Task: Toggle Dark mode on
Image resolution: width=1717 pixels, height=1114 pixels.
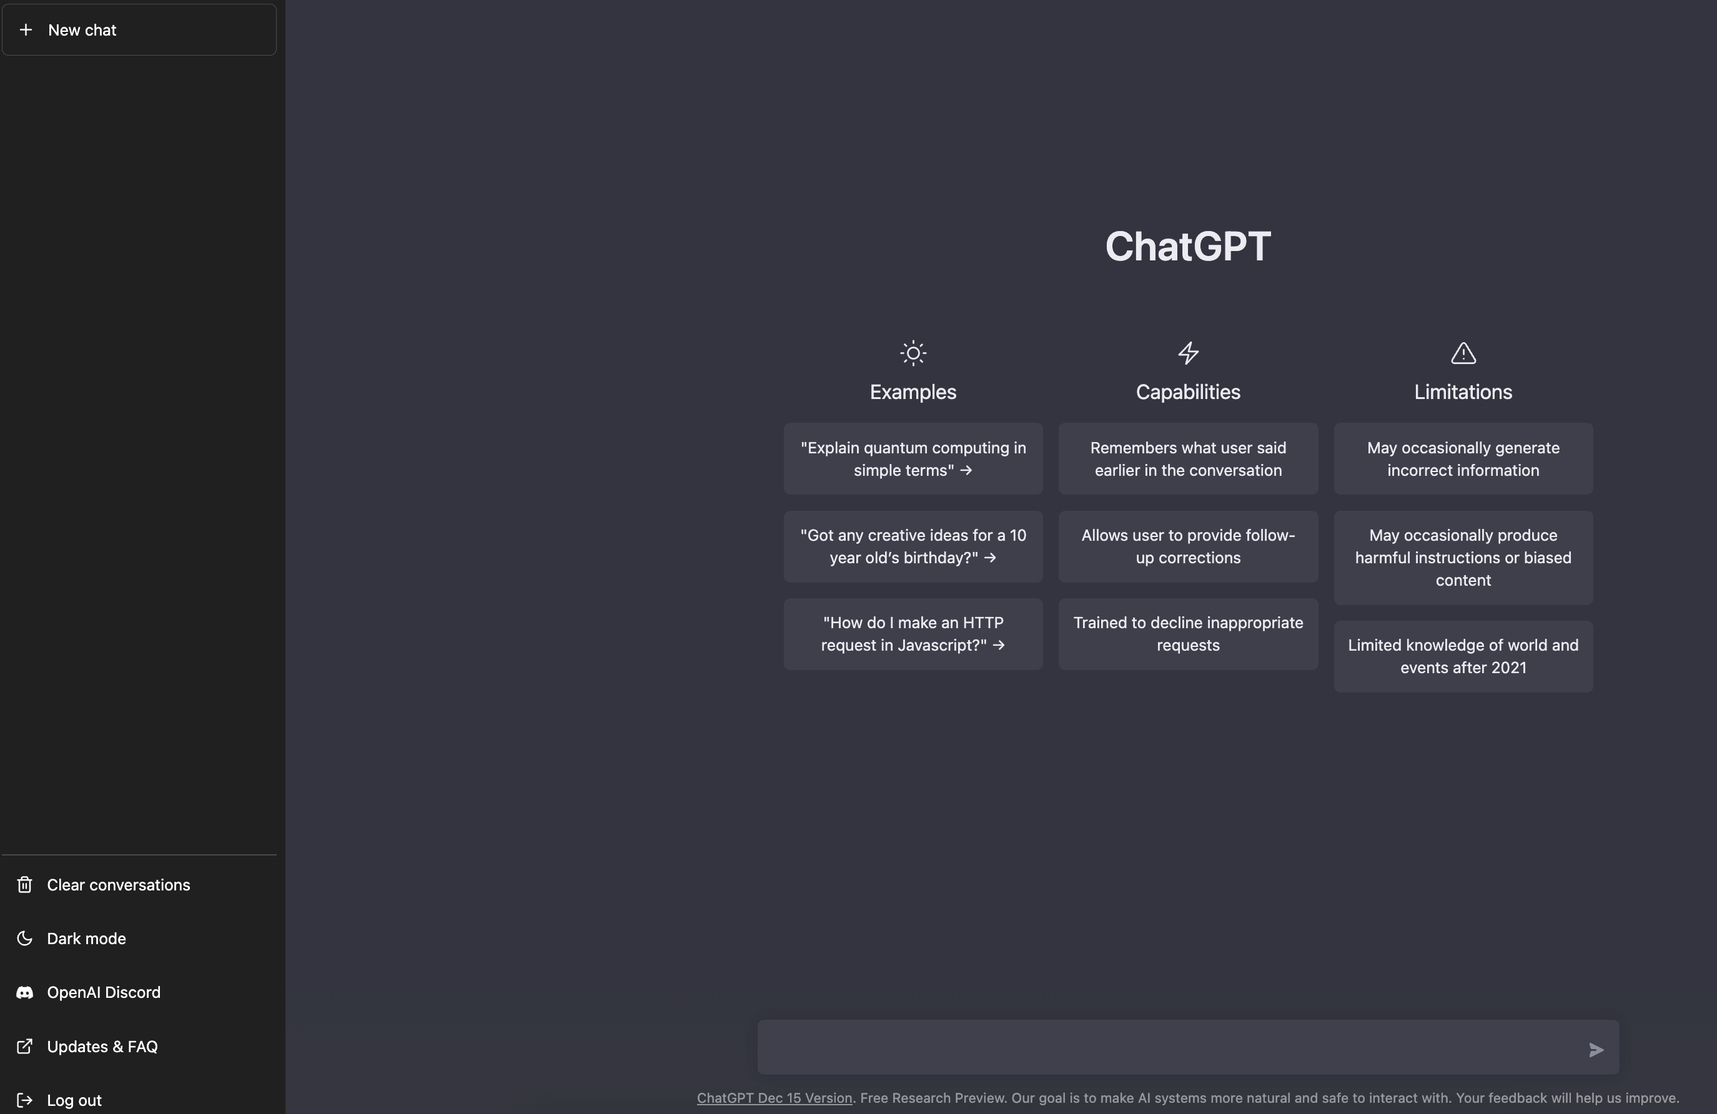Action: [x=86, y=937]
